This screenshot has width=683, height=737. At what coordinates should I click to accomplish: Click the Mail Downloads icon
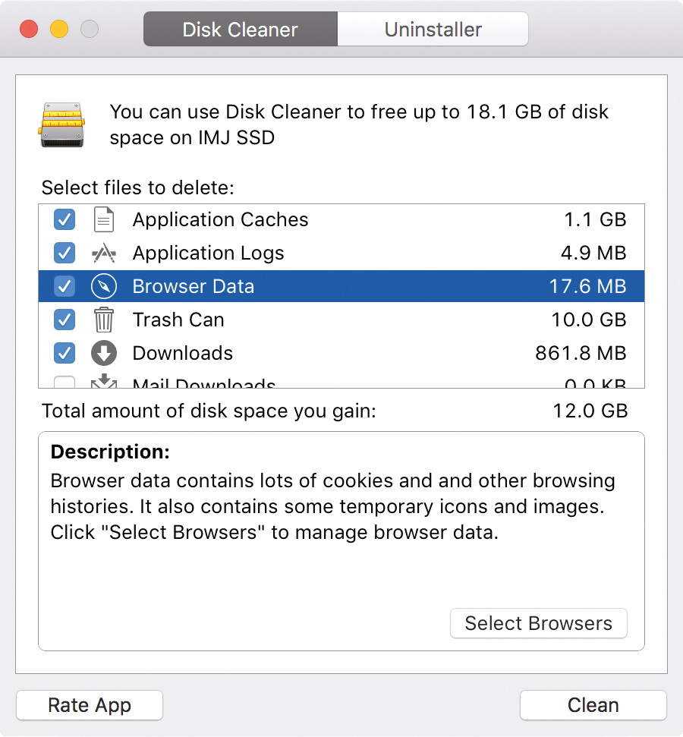(103, 382)
